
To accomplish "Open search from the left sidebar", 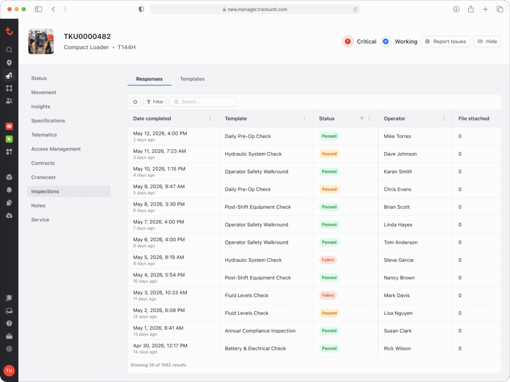I will click(9, 50).
